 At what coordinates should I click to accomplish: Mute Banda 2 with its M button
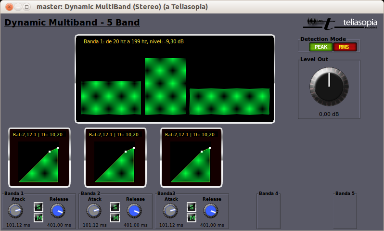(x=115, y=218)
